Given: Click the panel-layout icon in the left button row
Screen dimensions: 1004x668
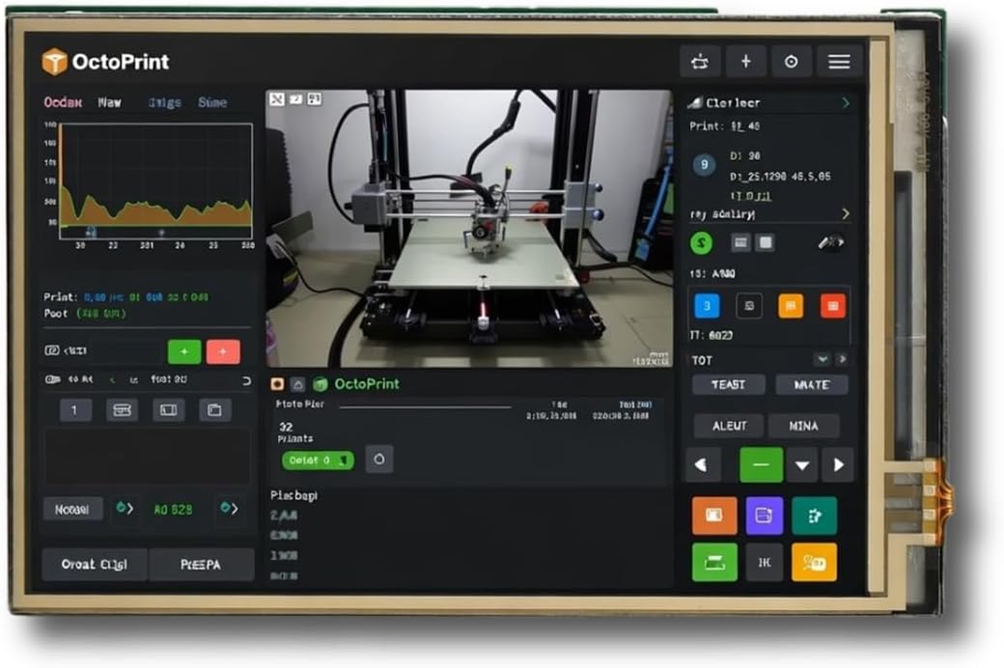Looking at the screenshot, I should (x=168, y=410).
